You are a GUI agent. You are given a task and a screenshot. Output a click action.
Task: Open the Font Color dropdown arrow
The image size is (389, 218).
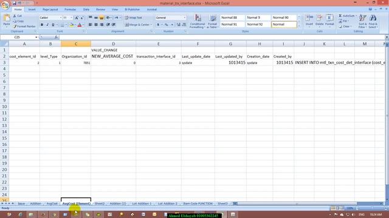[83, 25]
